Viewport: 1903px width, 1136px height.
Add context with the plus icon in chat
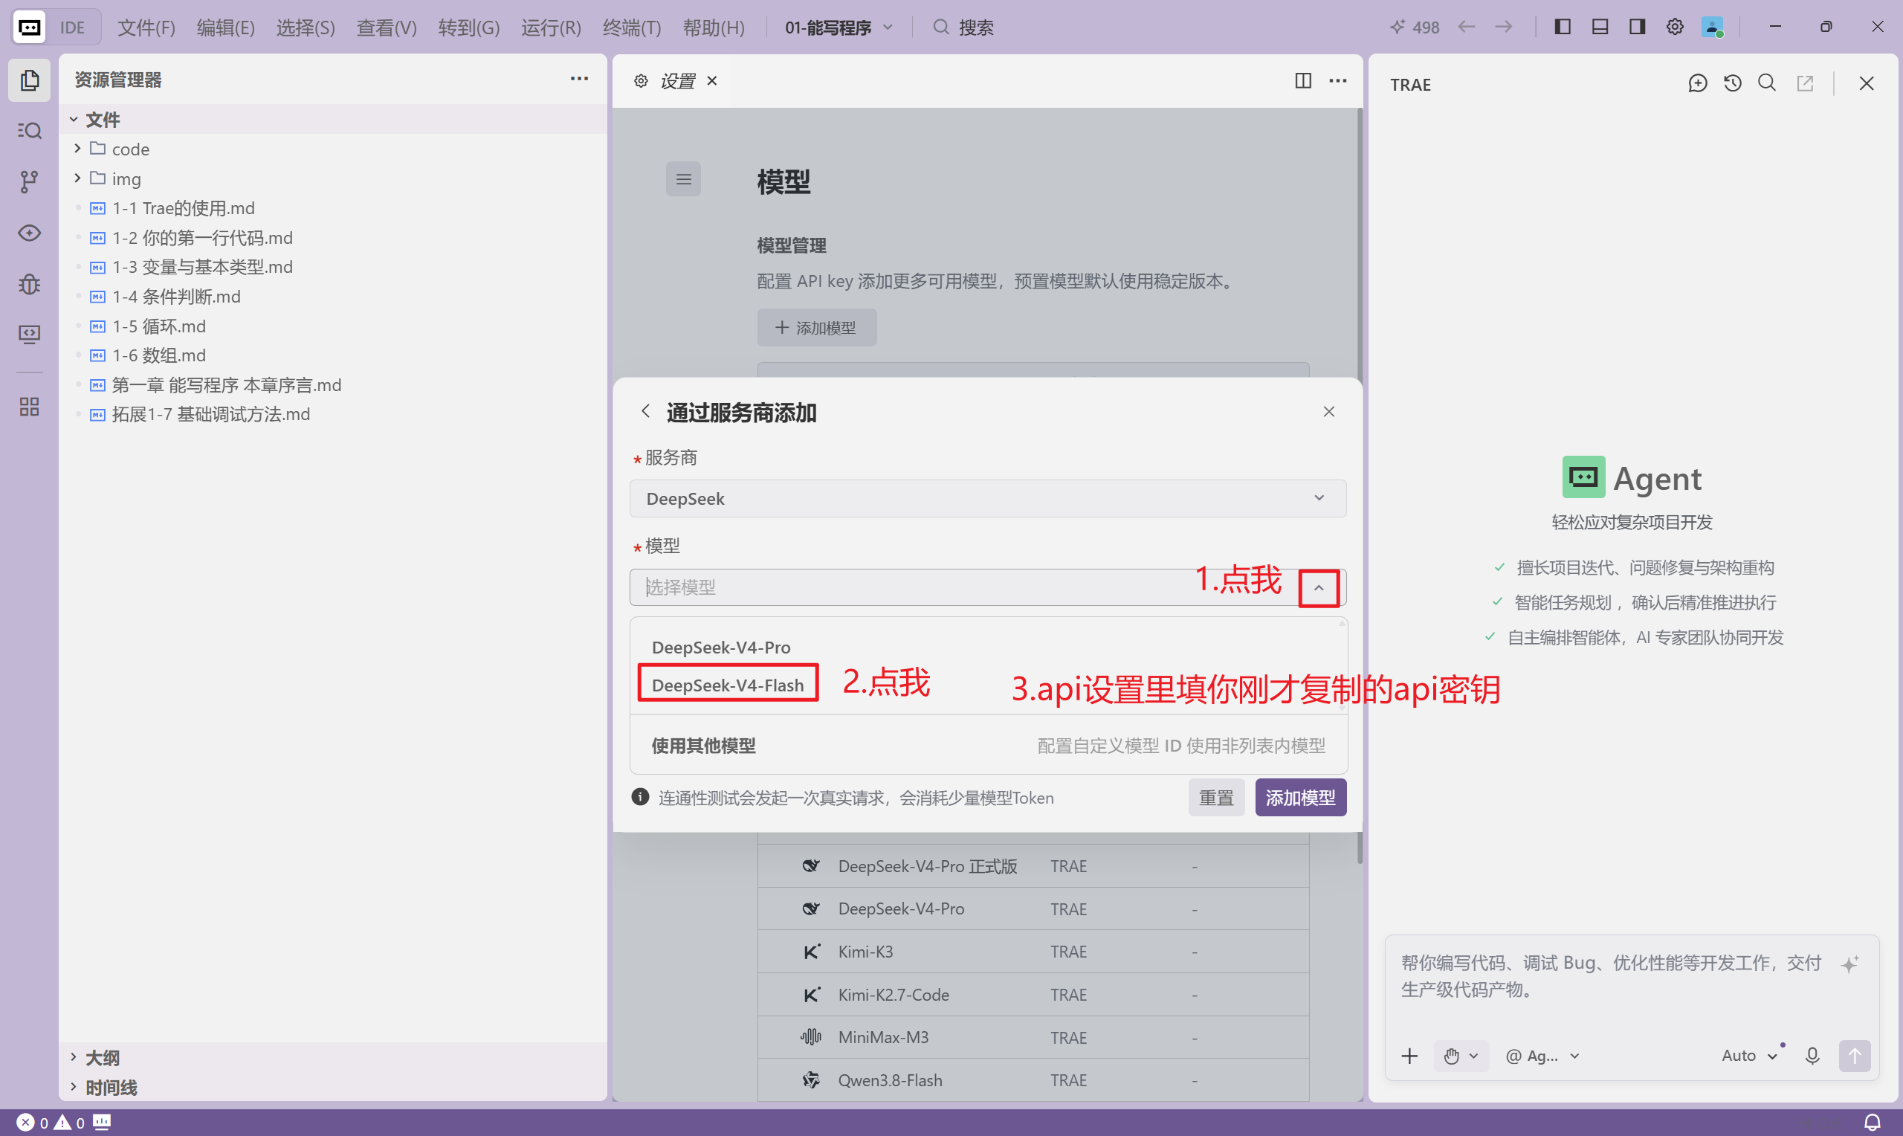1409,1056
